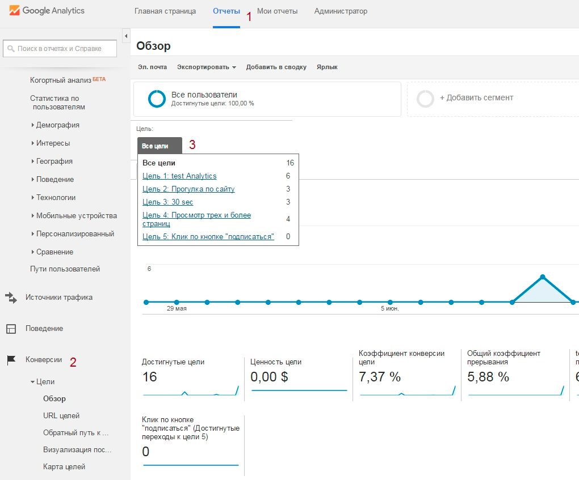Click the search magnifier icon
The width and height of the screenshot is (579, 480).
pos(11,49)
